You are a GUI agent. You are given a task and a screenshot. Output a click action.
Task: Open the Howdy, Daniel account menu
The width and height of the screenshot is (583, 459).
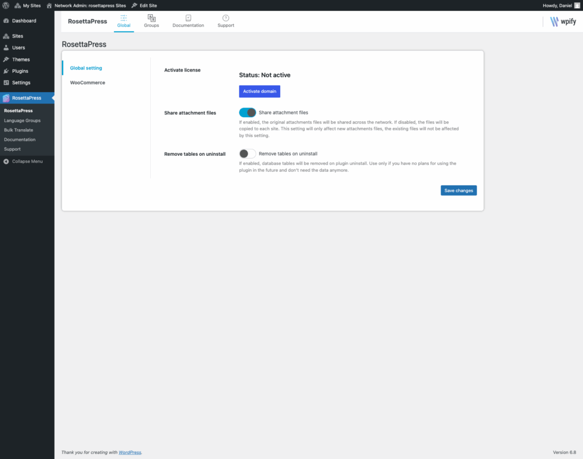coord(561,6)
